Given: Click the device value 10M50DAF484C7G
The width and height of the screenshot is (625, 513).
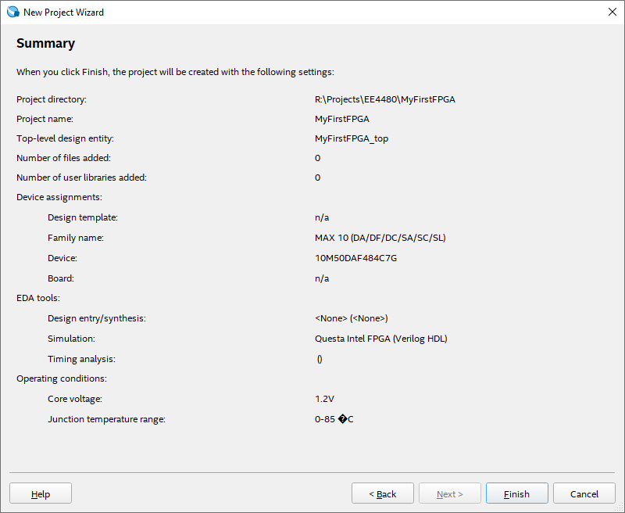Looking at the screenshot, I should tap(355, 258).
